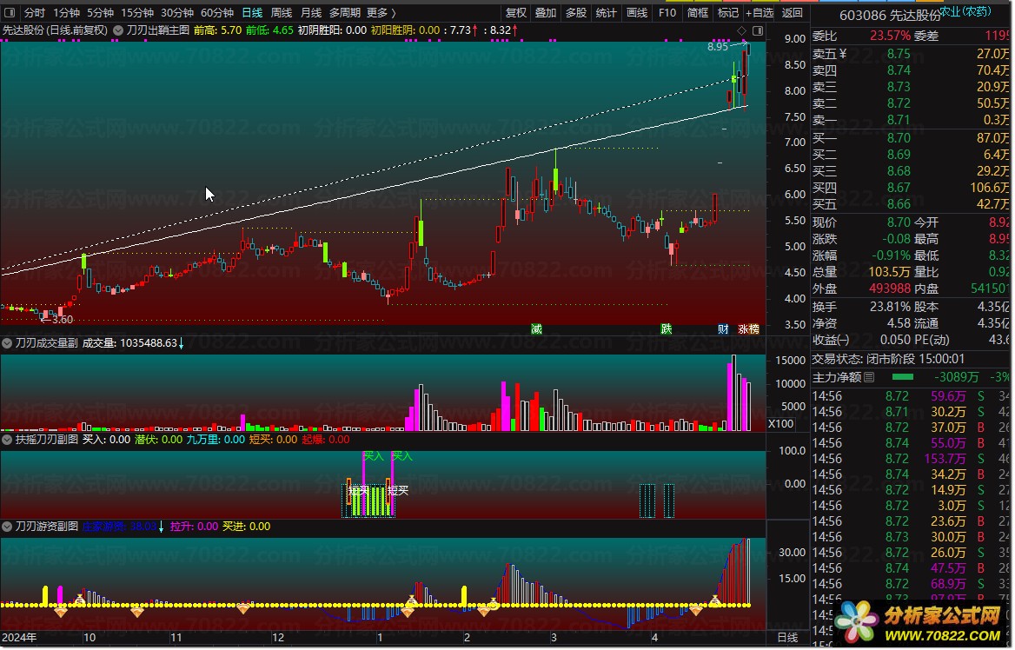The width and height of the screenshot is (1015, 650).
Task: Click the 庄家游资 value 38.03
Action: point(143,527)
